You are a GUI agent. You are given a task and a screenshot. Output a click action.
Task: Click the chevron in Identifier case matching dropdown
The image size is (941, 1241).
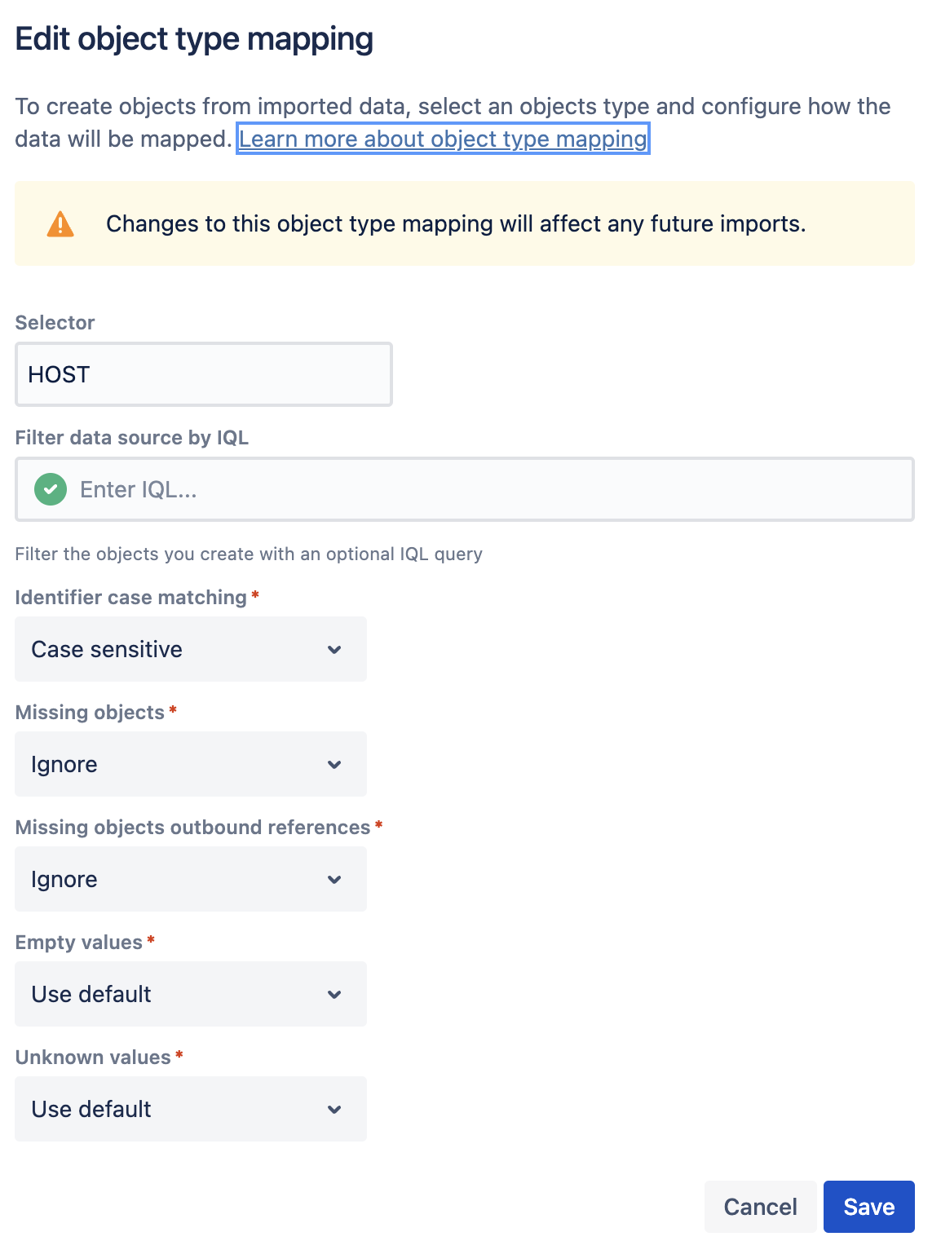(x=334, y=650)
